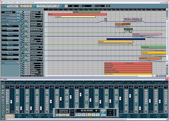Toggle the Snap on/off toolbar button
The width and height of the screenshot is (169, 121).
click(x=66, y=6)
